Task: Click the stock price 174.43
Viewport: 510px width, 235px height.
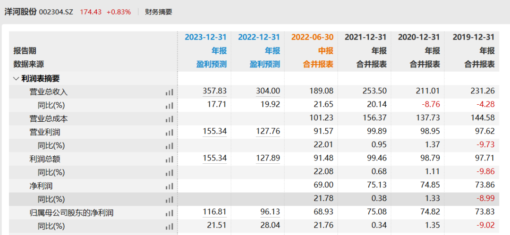Action: coord(91,12)
